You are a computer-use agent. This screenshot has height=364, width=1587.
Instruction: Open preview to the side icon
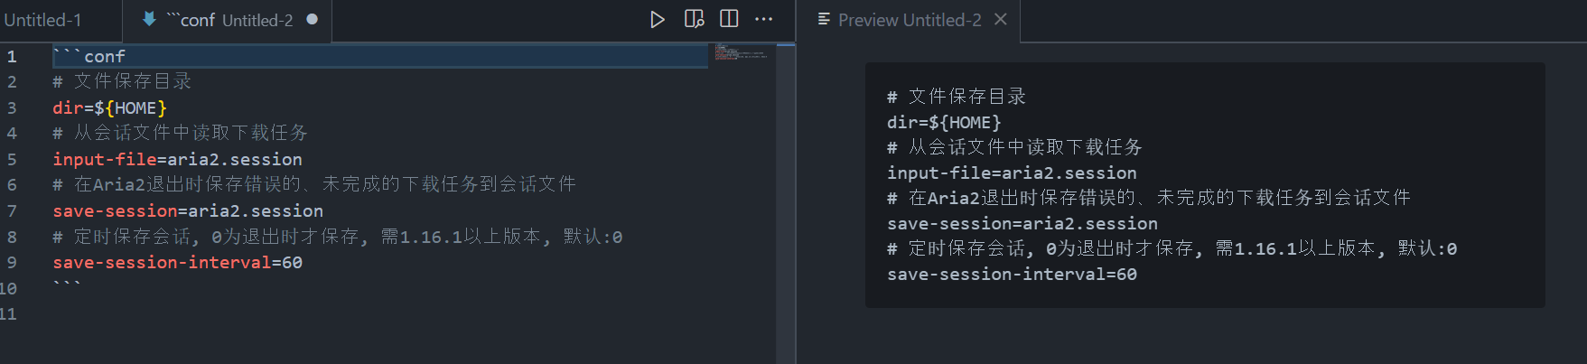pos(694,19)
